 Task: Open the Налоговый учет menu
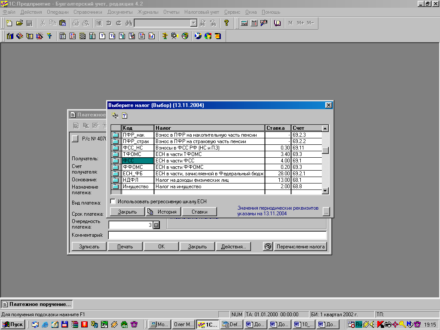pyautogui.click(x=202, y=12)
